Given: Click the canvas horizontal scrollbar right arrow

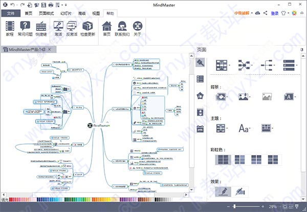Looking at the screenshot, I should pos(186,195).
